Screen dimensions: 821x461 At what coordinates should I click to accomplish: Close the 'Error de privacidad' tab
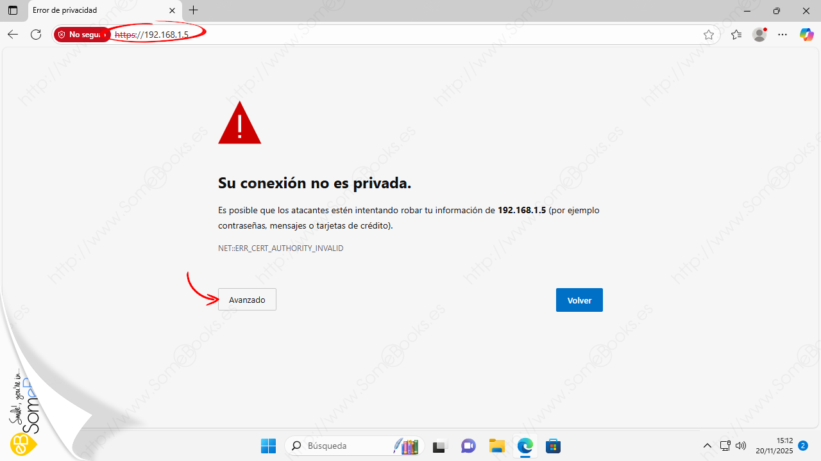[172, 10]
